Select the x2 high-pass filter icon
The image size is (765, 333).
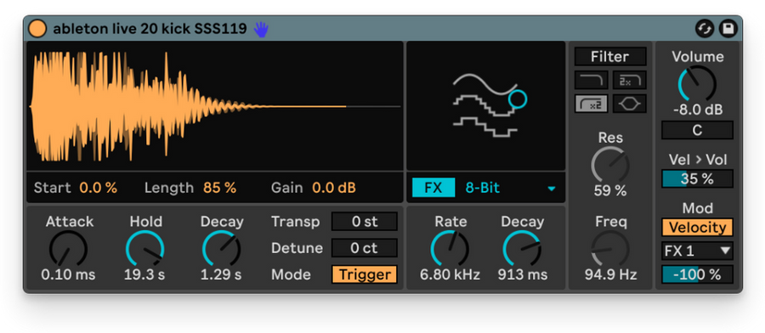(591, 104)
